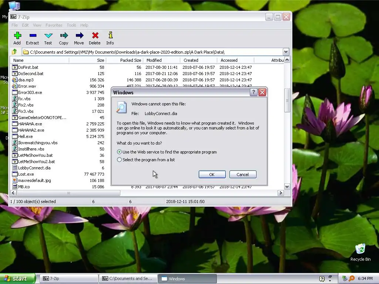The height and width of the screenshot is (284, 379).
Task: Select the HAHAHA.exe file name
Action: pos(30,124)
